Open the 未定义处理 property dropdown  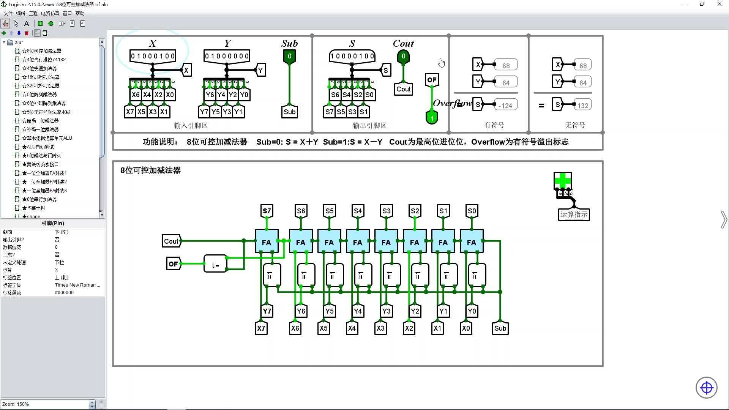coord(79,262)
